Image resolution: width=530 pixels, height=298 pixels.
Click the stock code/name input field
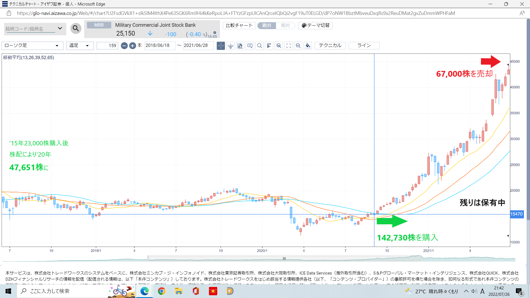point(30,29)
